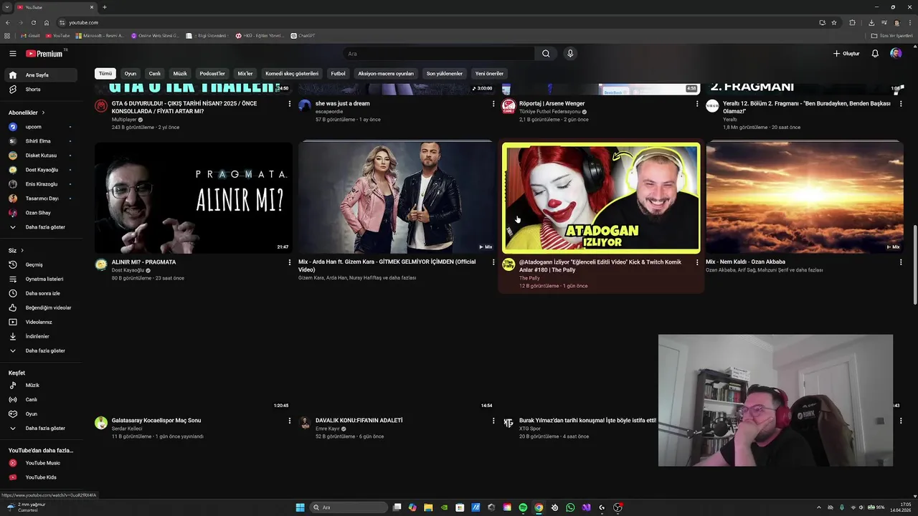
Task: Open Arda Han ft. Gizem Kara mix thumbnail
Action: click(397, 198)
